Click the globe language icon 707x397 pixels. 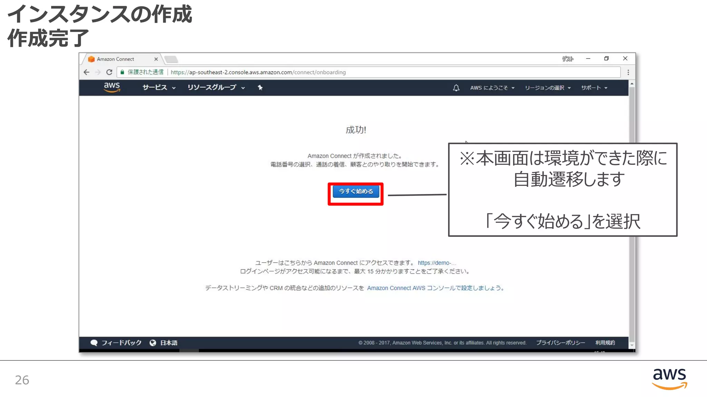click(153, 343)
